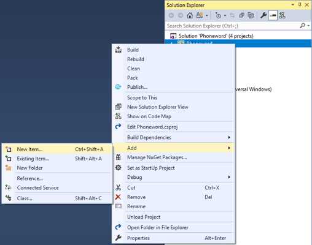Click the Sync with Active Document icon
312x245 pixels.
coord(232,15)
